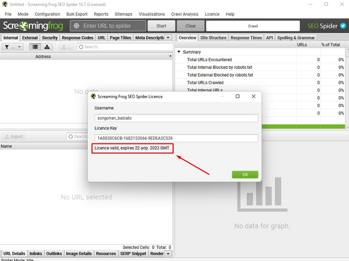Screen dimensions: 349x261
Task: Select the Spelling & Grammar tab
Action: [x=296, y=38]
